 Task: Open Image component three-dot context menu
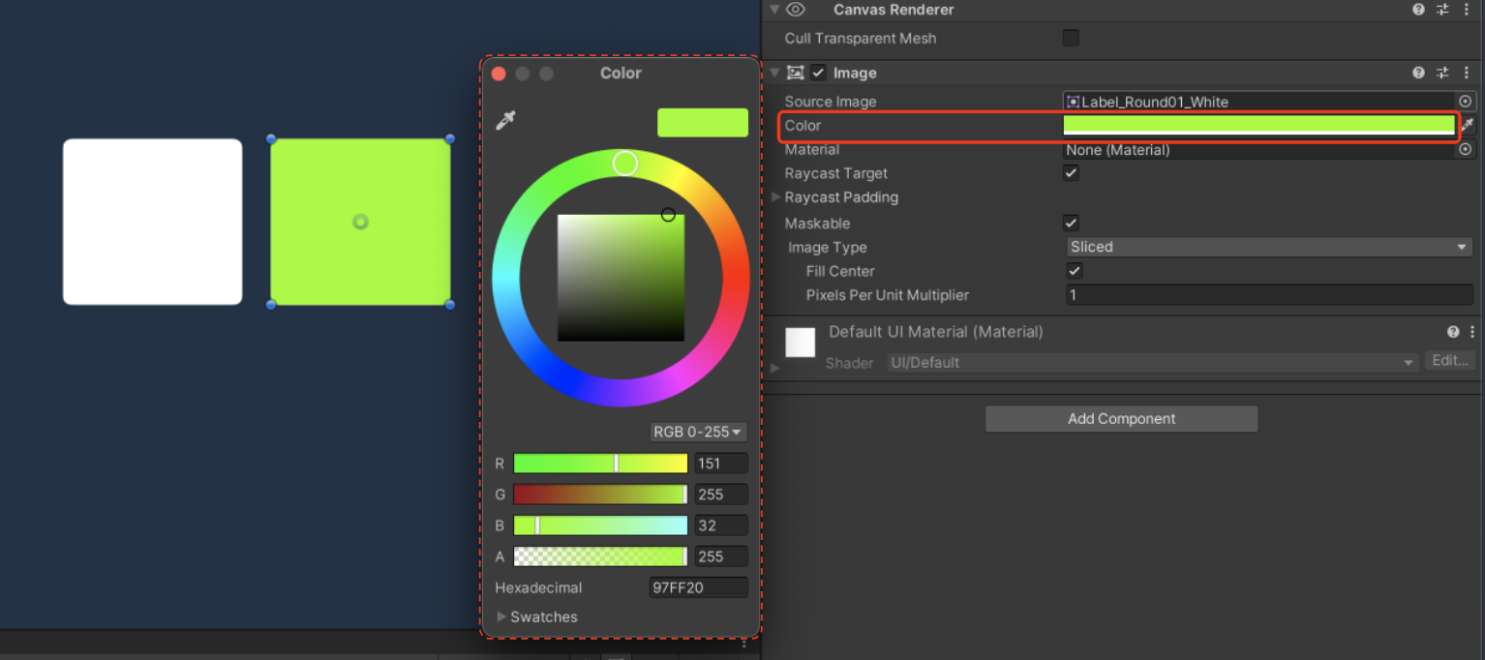pos(1468,73)
